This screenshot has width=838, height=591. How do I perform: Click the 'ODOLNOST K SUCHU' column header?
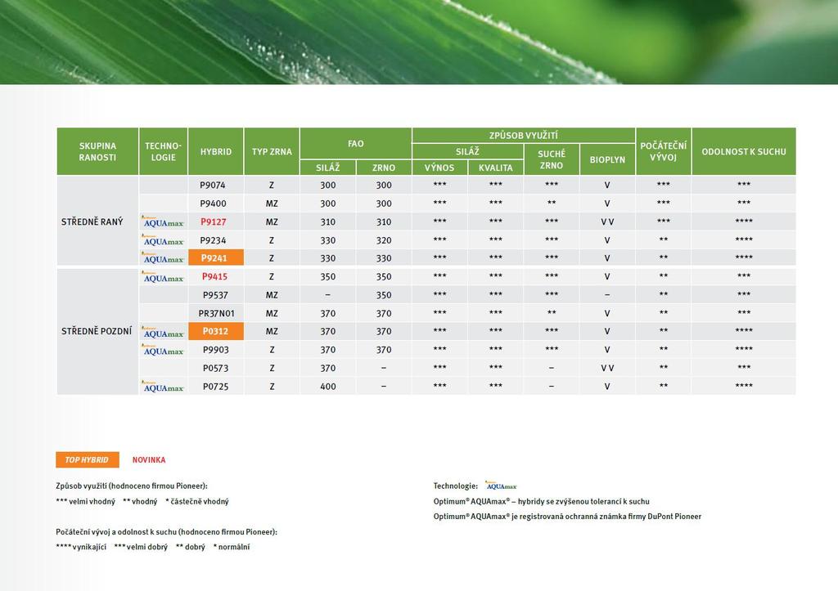(x=744, y=151)
